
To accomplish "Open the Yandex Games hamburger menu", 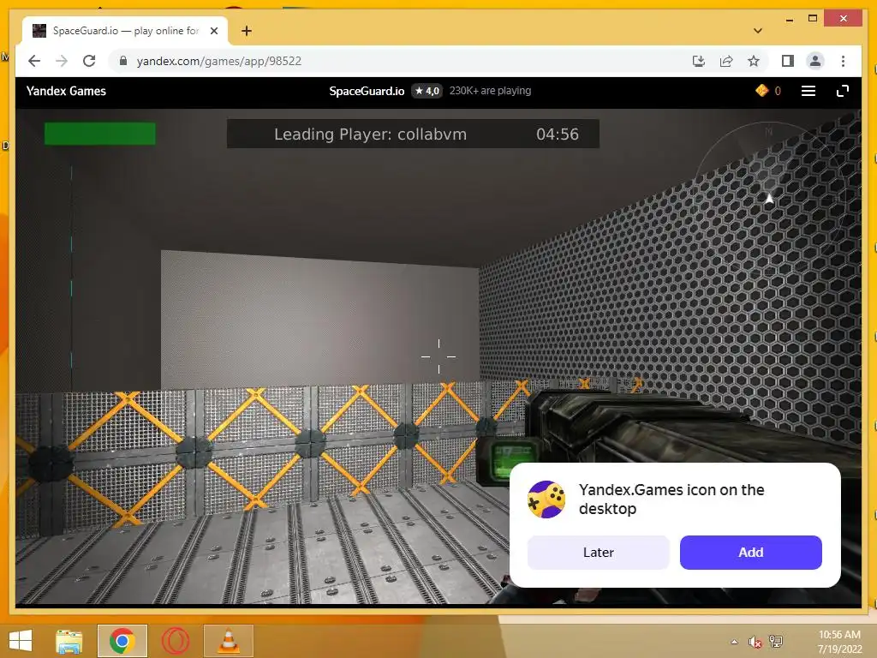I will coord(808,91).
